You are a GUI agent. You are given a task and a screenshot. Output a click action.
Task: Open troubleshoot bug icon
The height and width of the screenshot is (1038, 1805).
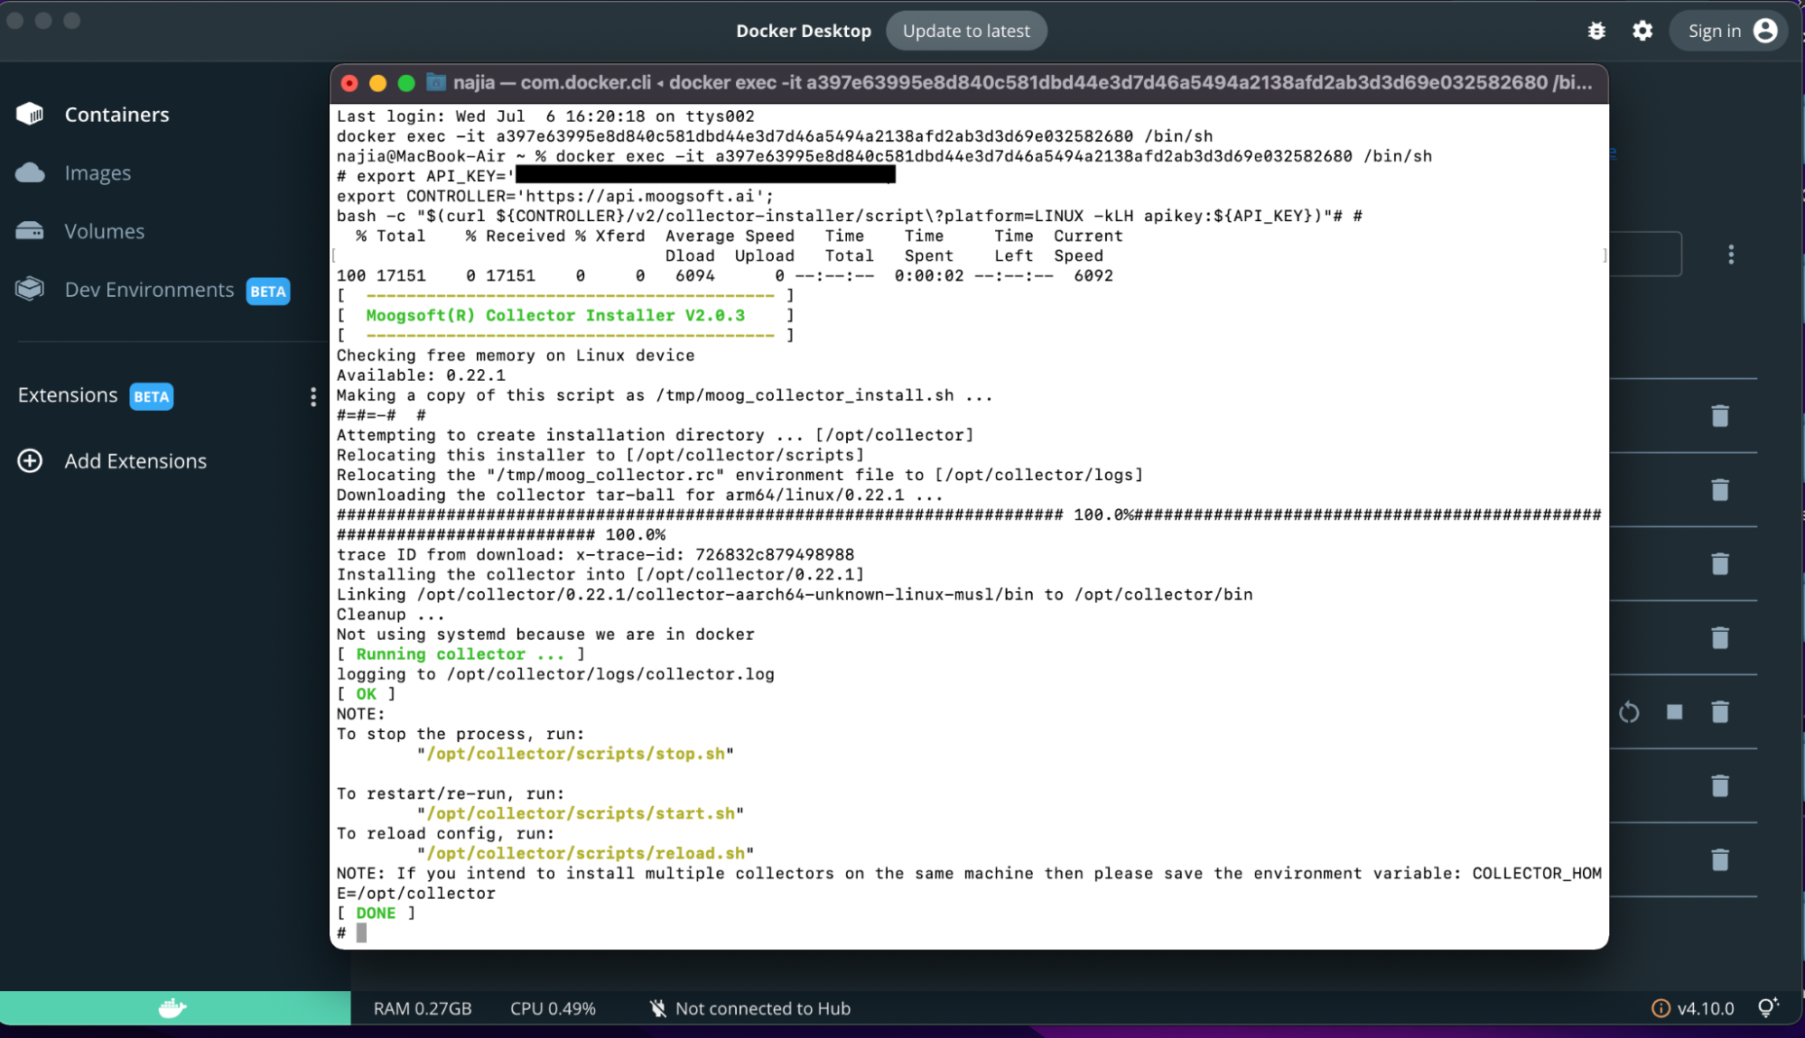pos(1596,31)
